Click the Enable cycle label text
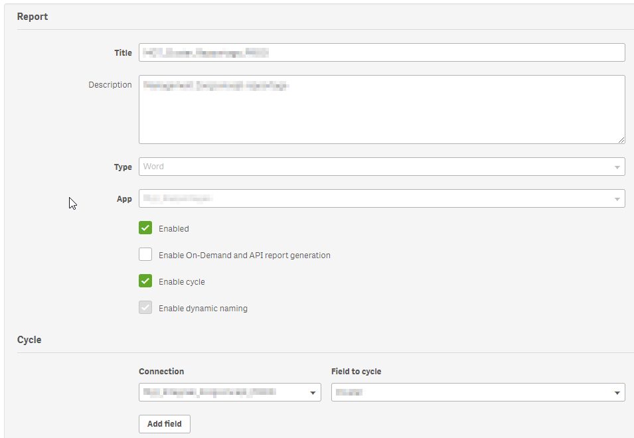The image size is (634, 438). click(x=182, y=282)
